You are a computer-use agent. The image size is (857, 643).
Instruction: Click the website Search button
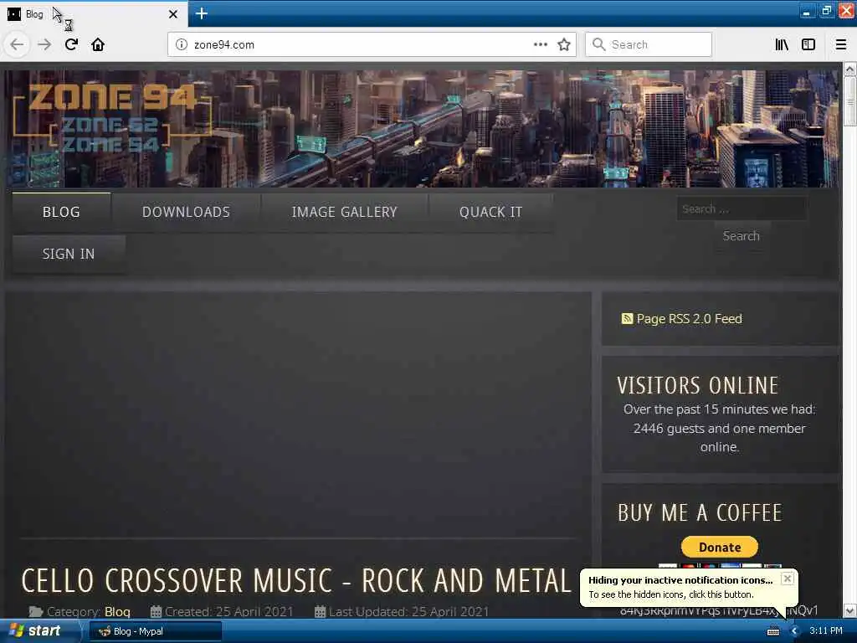coord(742,236)
